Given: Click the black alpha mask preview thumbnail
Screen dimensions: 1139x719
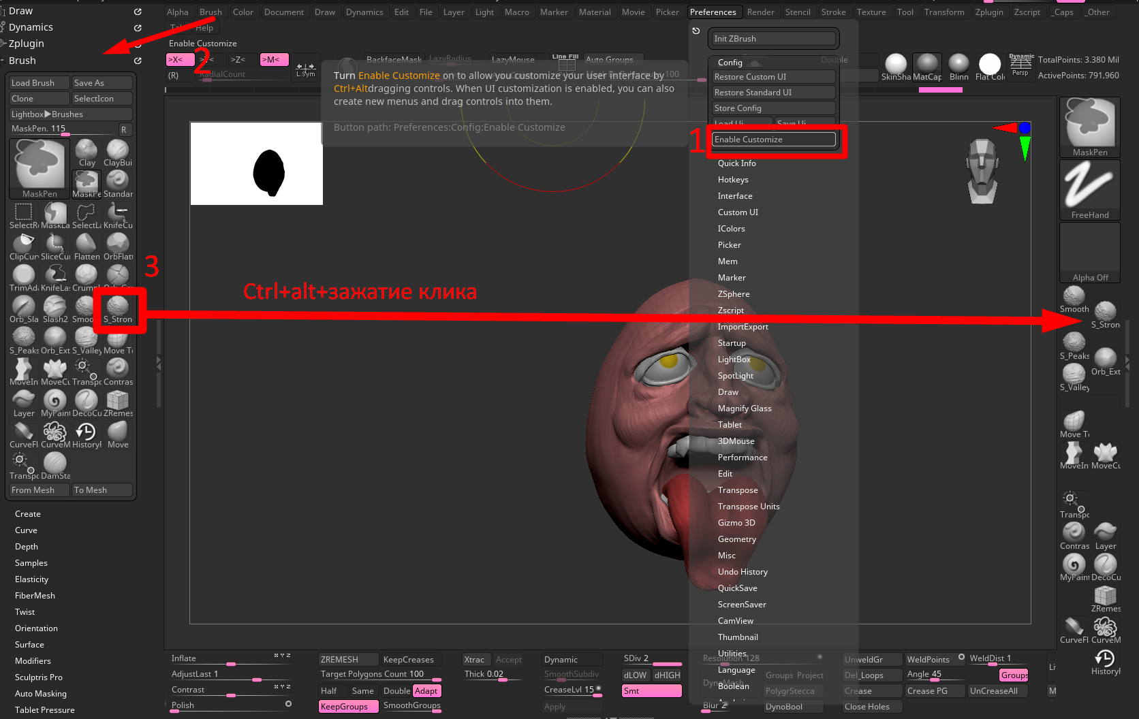Looking at the screenshot, I should coord(257,163).
